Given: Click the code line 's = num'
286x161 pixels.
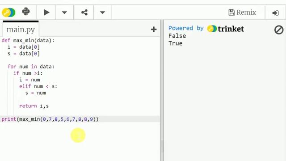Looking at the screenshot, I should point(36,93).
